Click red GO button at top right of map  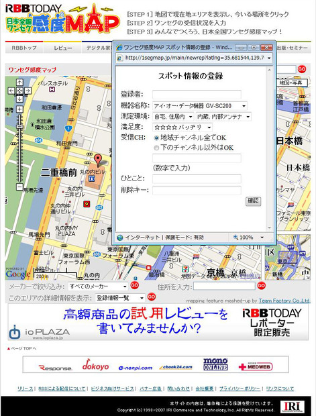point(302,69)
